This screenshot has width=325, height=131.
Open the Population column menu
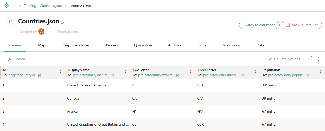(x=320, y=72)
